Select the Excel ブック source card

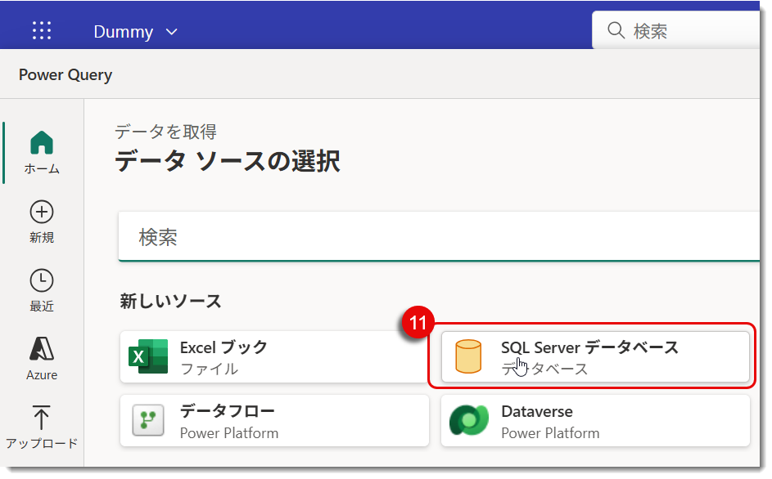pyautogui.click(x=273, y=357)
